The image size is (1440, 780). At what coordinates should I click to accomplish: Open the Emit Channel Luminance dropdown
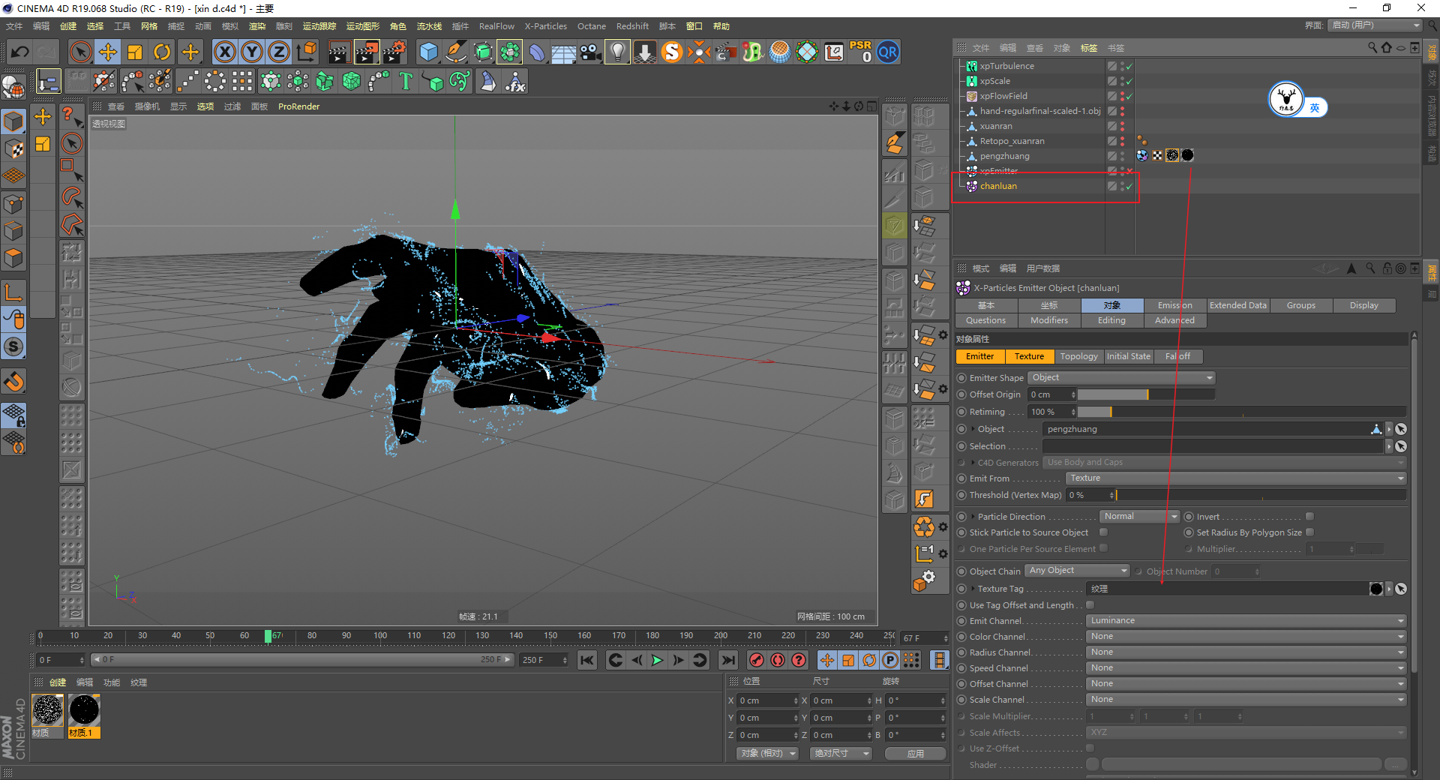(x=1245, y=621)
